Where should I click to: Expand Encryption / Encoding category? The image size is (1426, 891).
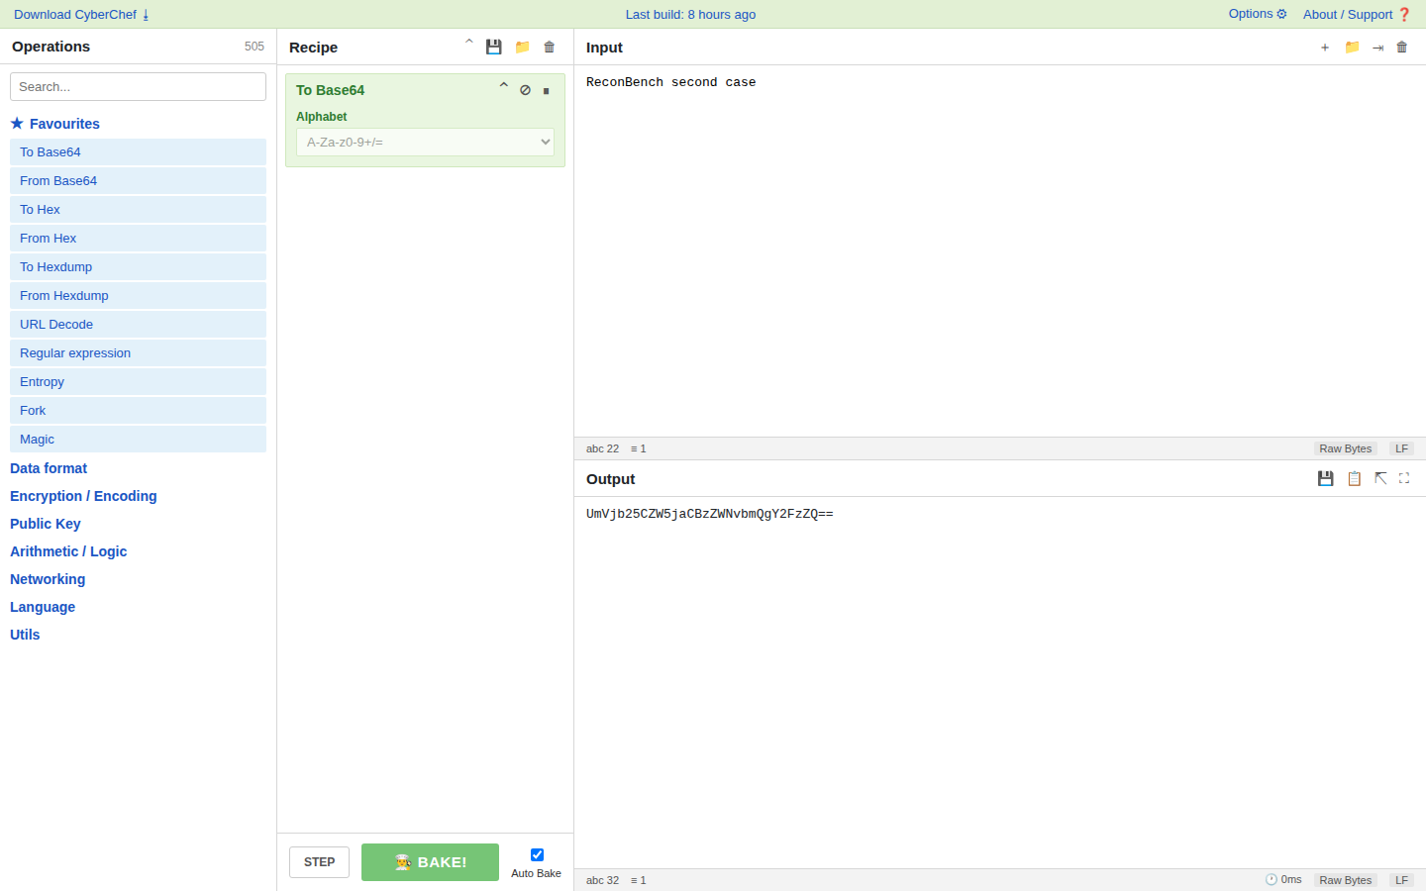(83, 496)
